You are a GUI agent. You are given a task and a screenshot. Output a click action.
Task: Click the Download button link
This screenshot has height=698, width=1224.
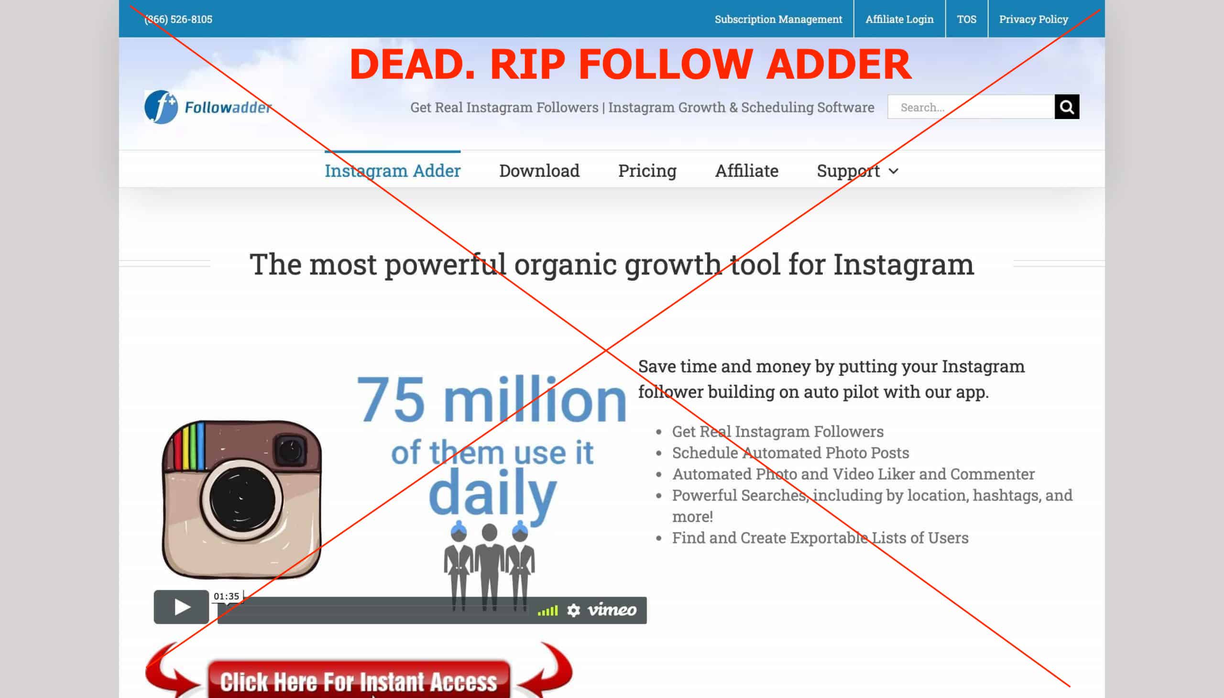(x=538, y=170)
